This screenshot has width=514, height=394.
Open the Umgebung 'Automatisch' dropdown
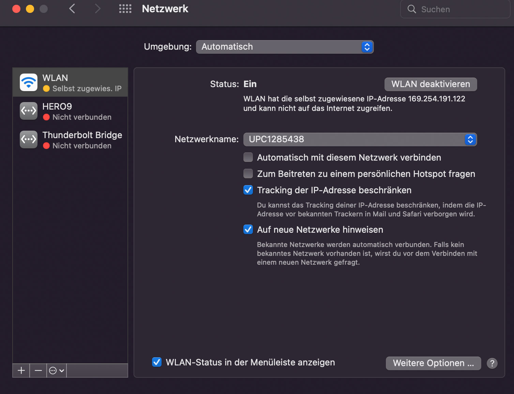coord(285,47)
